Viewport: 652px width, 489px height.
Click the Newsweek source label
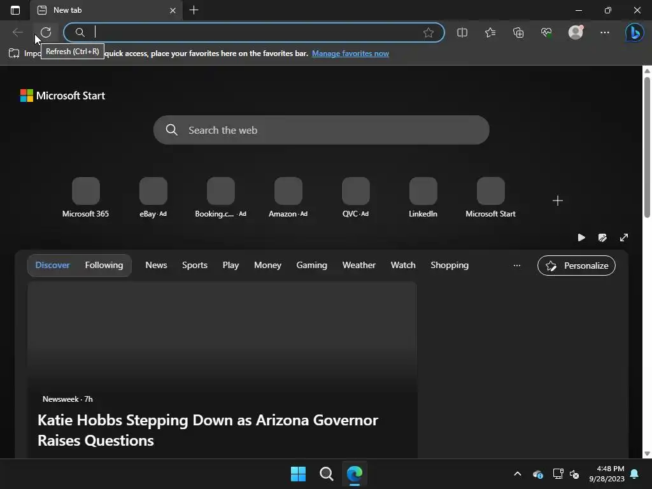coord(60,399)
